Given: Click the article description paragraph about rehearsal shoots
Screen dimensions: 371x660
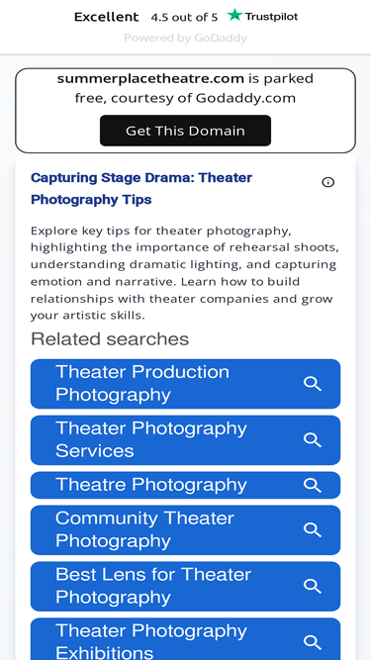Looking at the screenshot, I should [x=185, y=273].
